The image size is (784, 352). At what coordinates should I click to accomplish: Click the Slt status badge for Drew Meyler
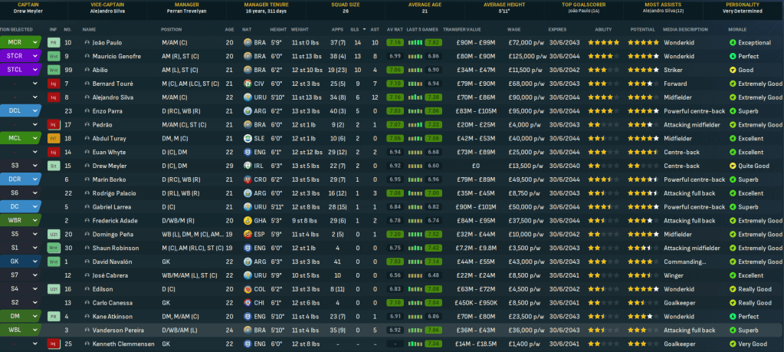click(53, 166)
